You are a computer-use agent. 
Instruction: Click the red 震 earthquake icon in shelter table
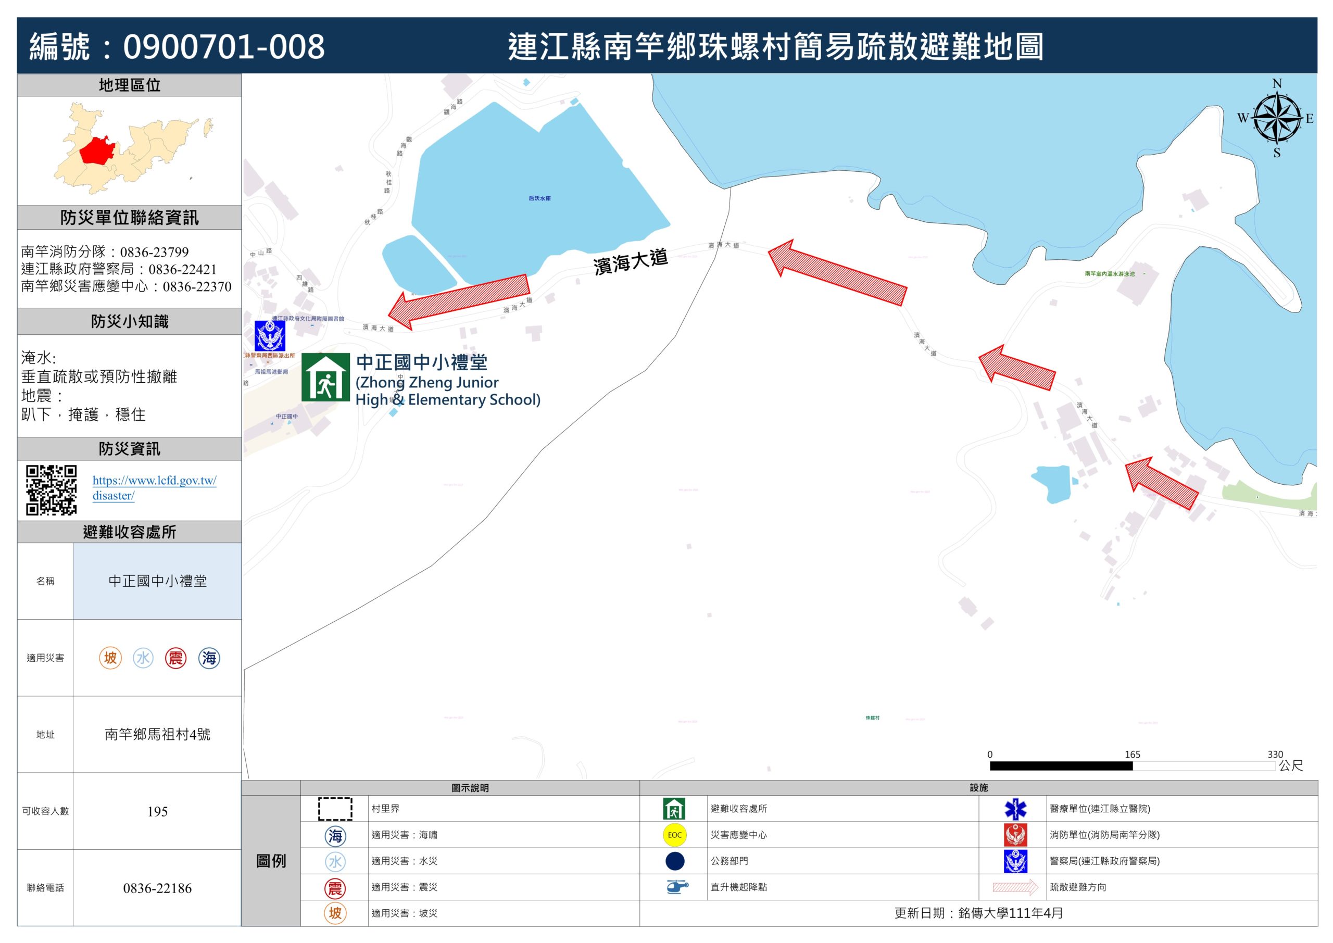point(175,658)
